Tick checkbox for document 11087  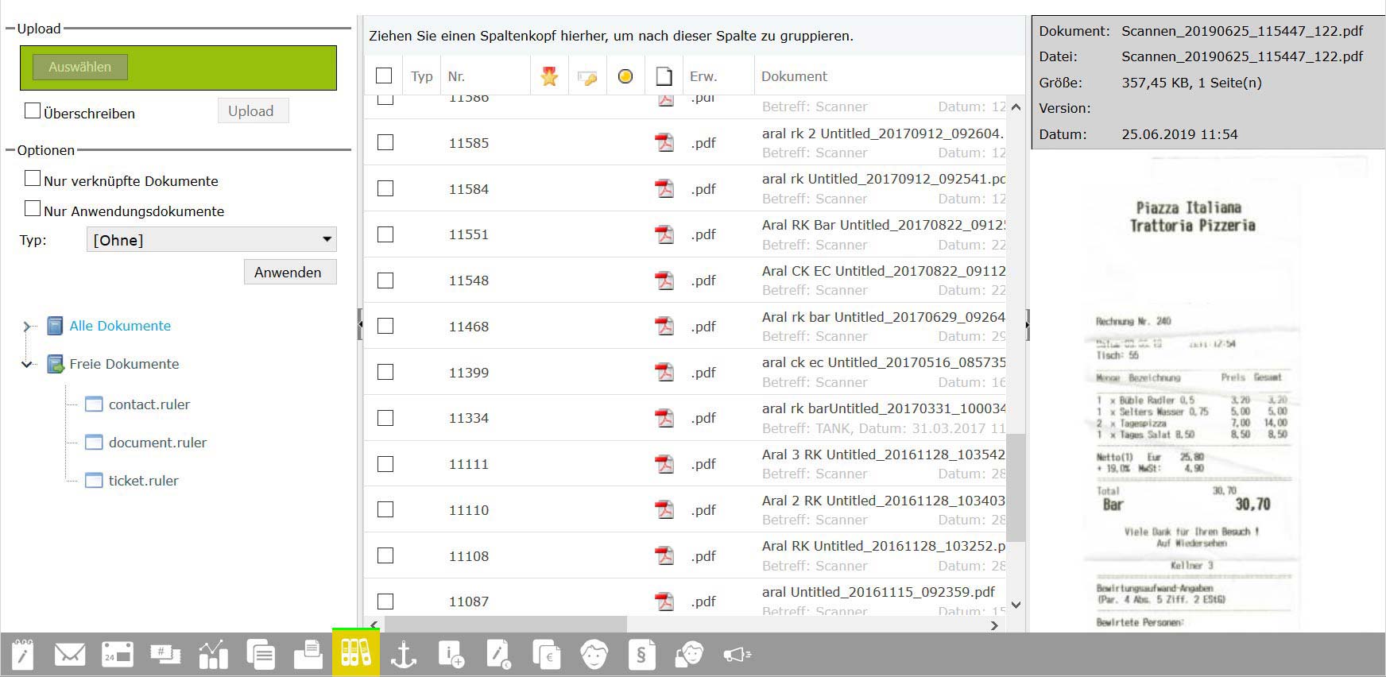coord(385,602)
